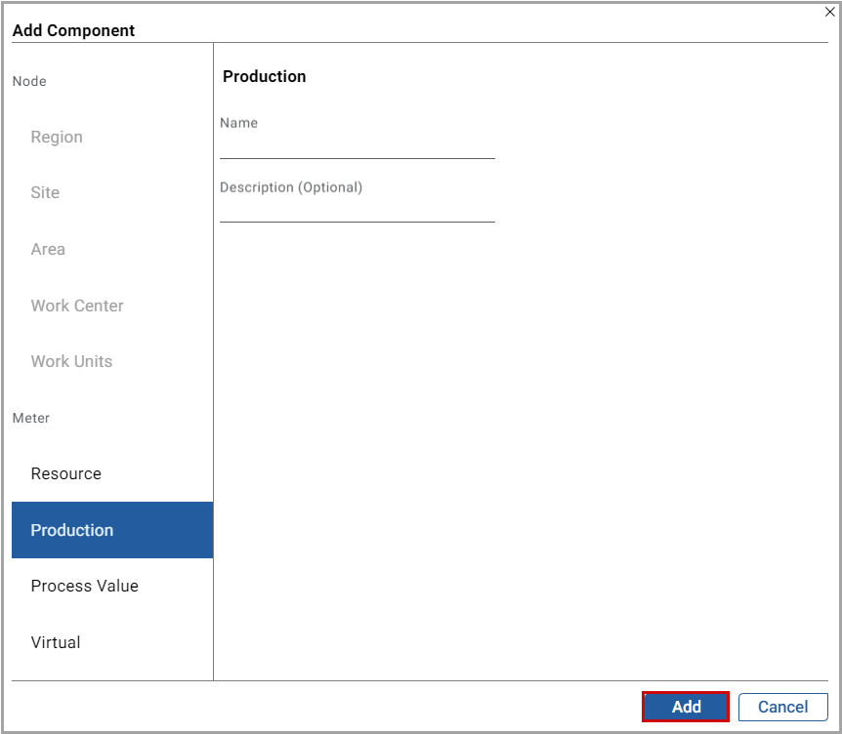Image resolution: width=842 pixels, height=734 pixels.
Task: Click the Description (Optional) label
Action: pyautogui.click(x=291, y=186)
